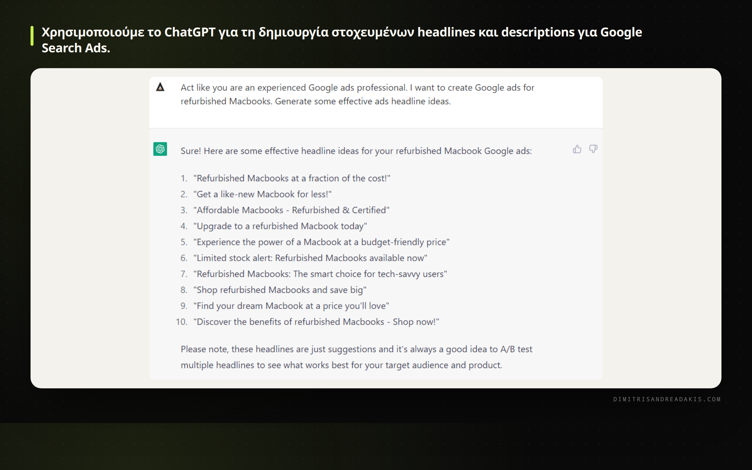Click headline "The smart choice for tech-savvy users"
752x470 pixels.
320,274
